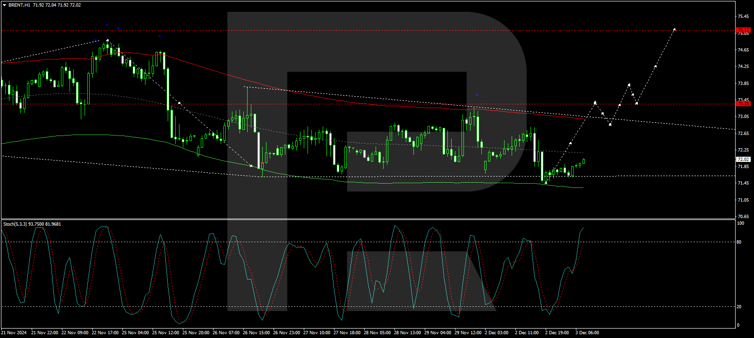Image resolution: width=754 pixels, height=338 pixels.
Task: Click the 100 label on stochastic scale
Action: tap(740, 223)
